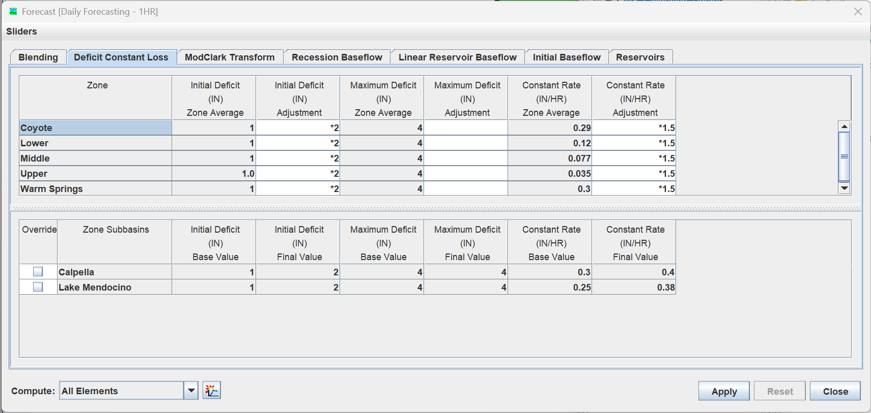Viewport: 871px width, 413px height.
Task: Click Maximum Deficit Adjustment cell for Lower
Action: pyautogui.click(x=466, y=143)
